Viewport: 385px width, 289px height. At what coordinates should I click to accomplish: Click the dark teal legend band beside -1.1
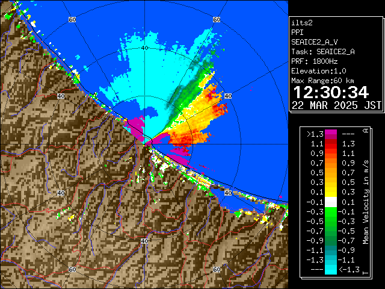(x=331, y=250)
